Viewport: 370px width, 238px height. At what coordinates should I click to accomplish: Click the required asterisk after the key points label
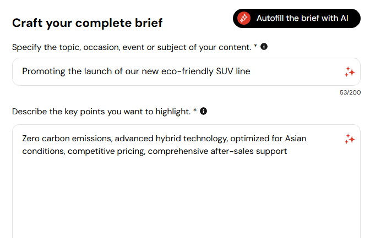tap(195, 110)
